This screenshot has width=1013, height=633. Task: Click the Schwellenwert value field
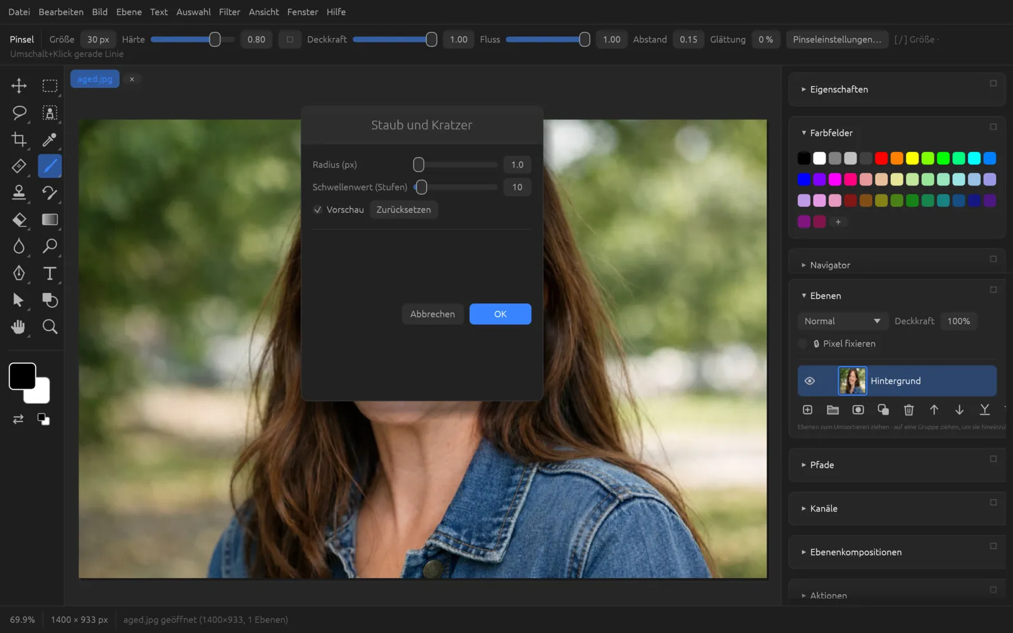[x=517, y=187]
